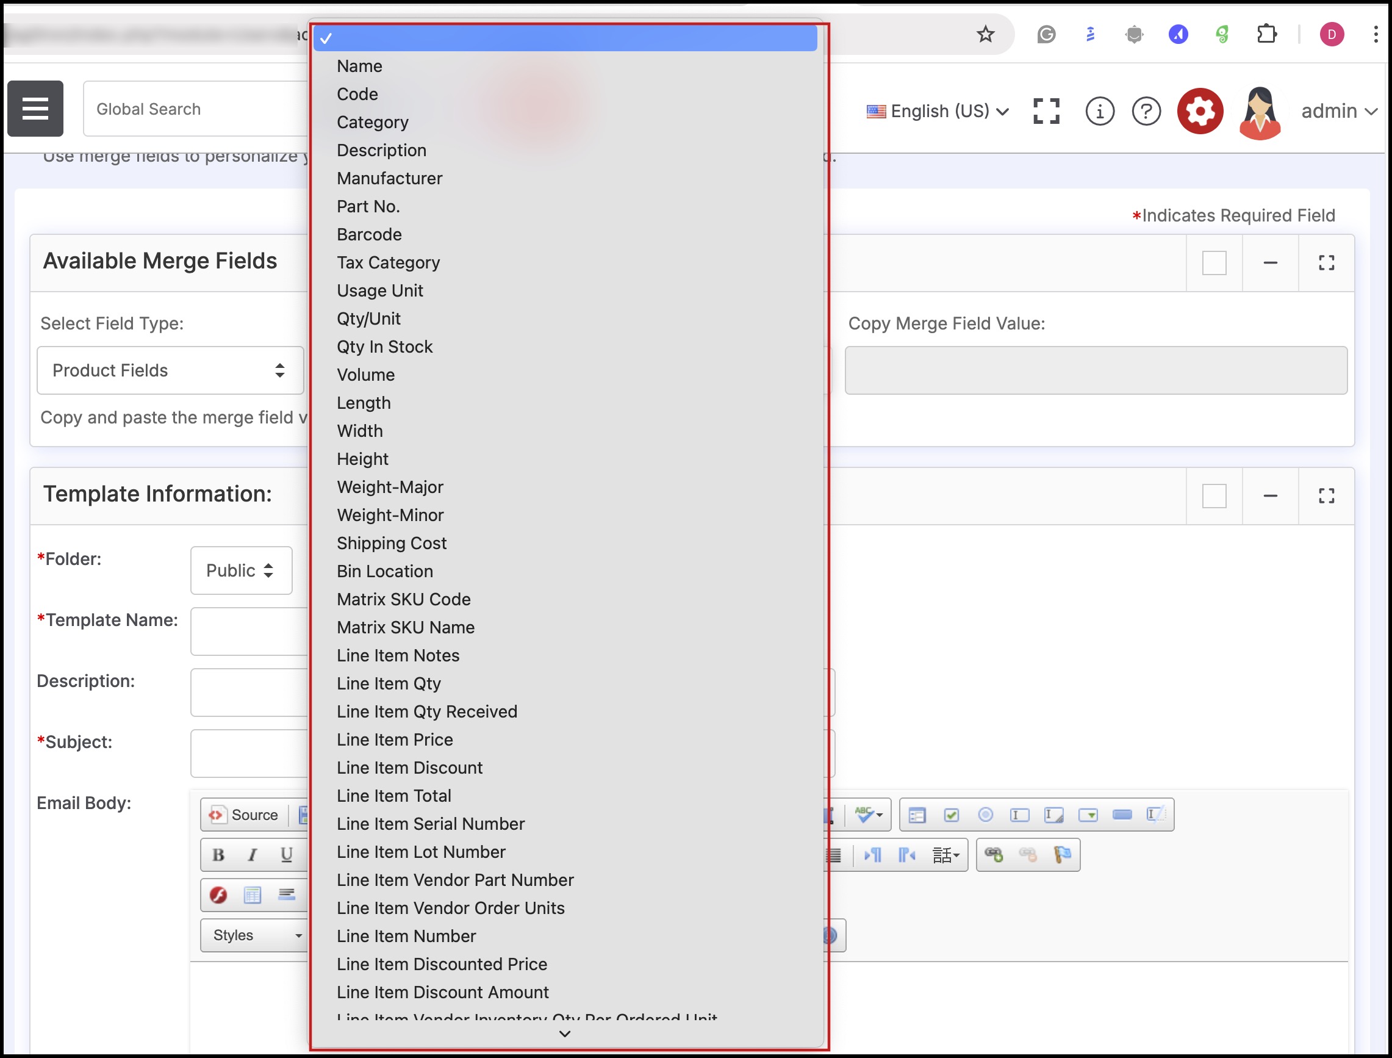This screenshot has width=1392, height=1058.
Task: Click the Source button in editor
Action: (x=244, y=815)
